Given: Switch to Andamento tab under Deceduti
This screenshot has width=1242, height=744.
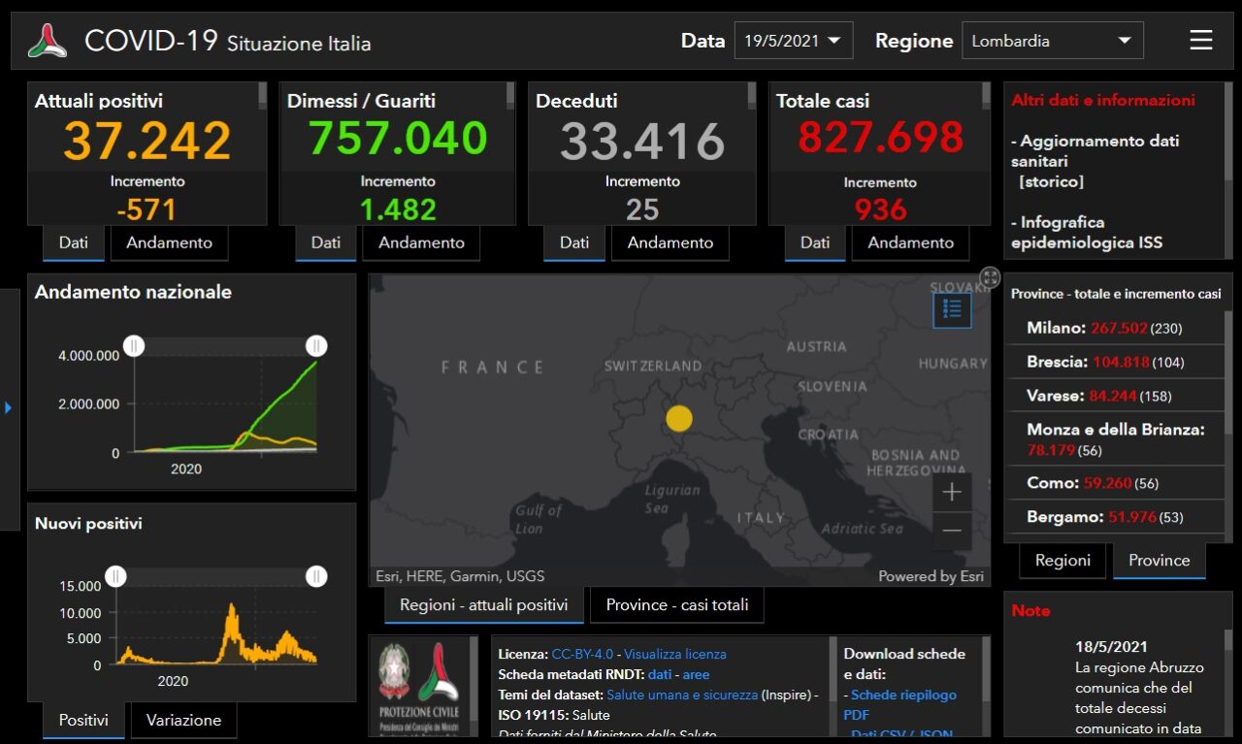Looking at the screenshot, I should [x=670, y=243].
